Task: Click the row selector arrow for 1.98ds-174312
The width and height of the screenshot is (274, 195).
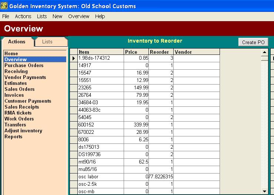Action: tap(74, 58)
